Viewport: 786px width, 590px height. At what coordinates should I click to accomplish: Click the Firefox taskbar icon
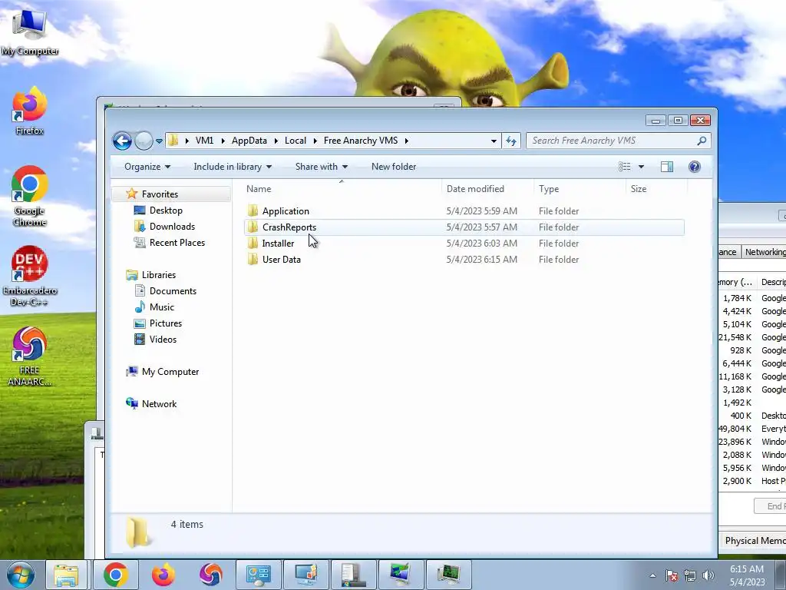point(163,575)
